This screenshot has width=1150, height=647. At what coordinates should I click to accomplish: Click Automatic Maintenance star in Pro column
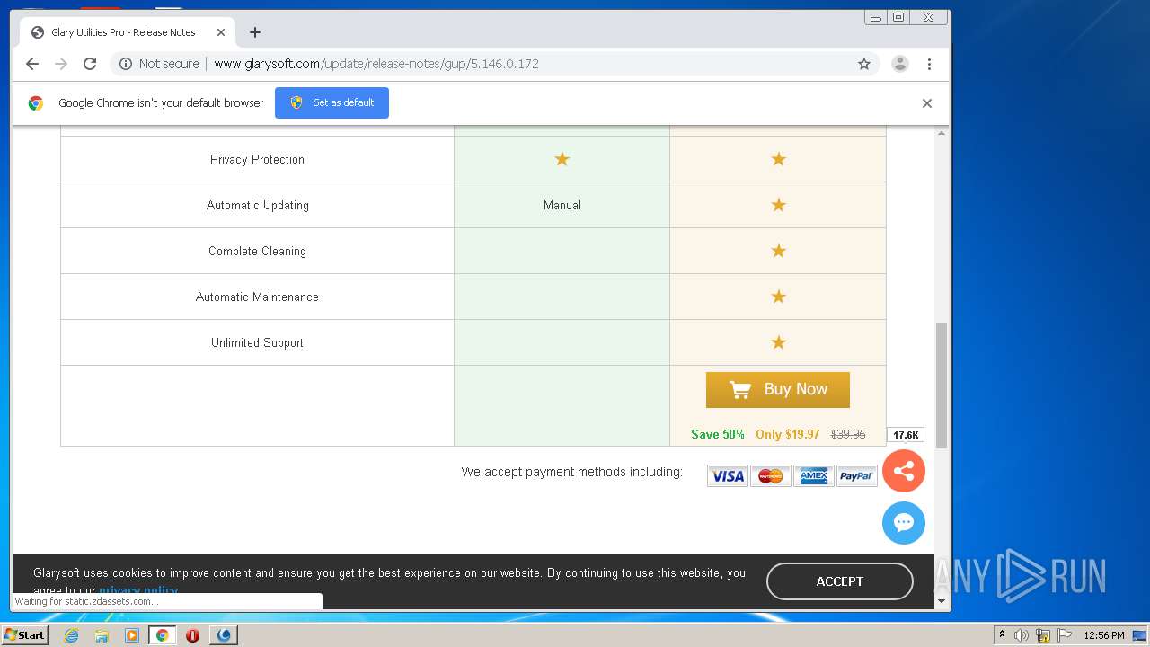779,297
